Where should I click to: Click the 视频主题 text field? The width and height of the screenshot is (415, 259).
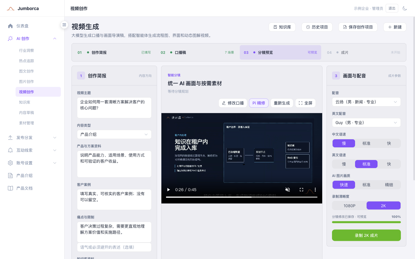pos(114,108)
